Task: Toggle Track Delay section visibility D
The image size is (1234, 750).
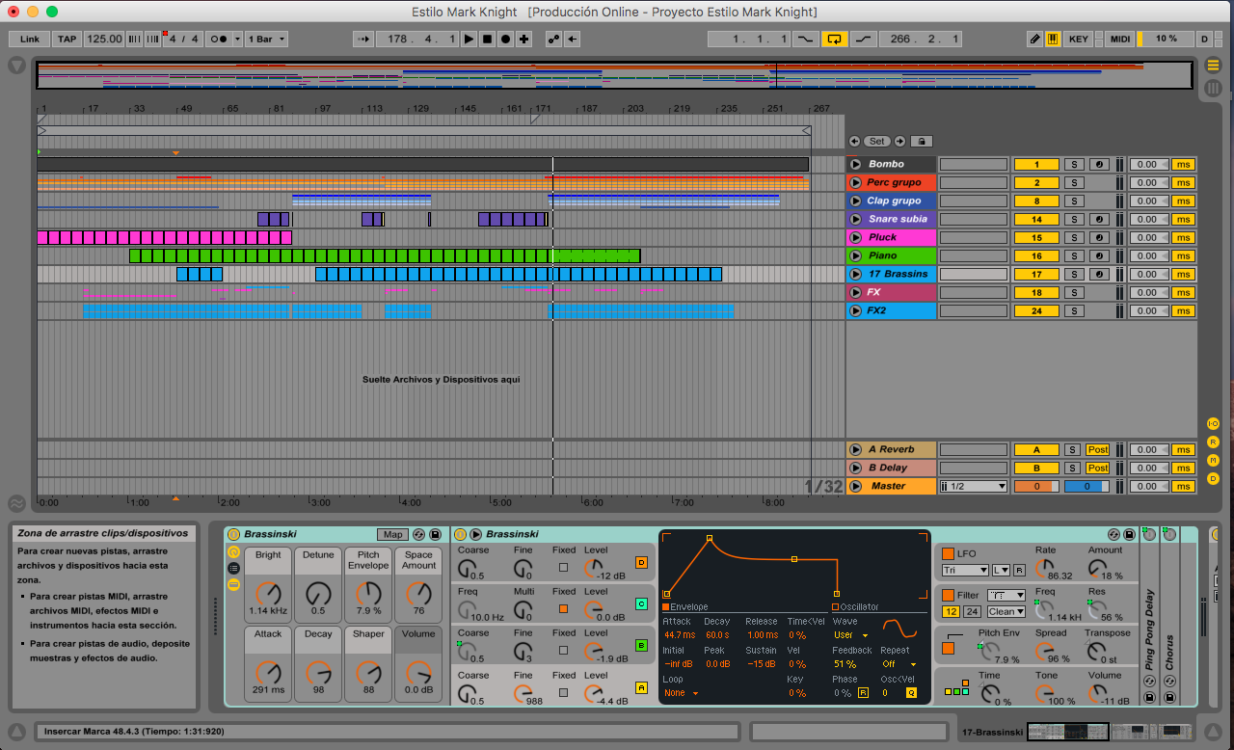Action: (1213, 478)
